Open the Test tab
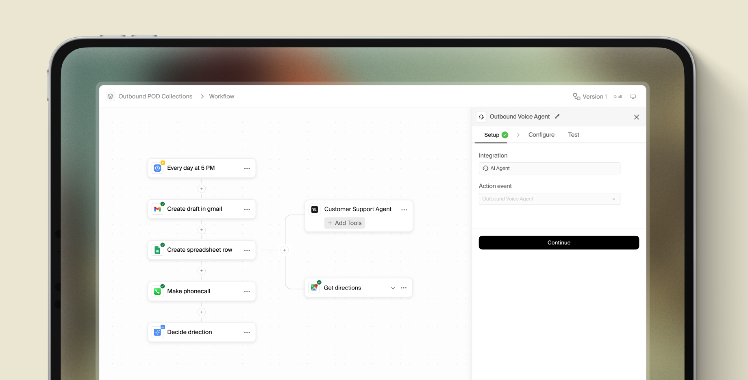 click(x=574, y=134)
